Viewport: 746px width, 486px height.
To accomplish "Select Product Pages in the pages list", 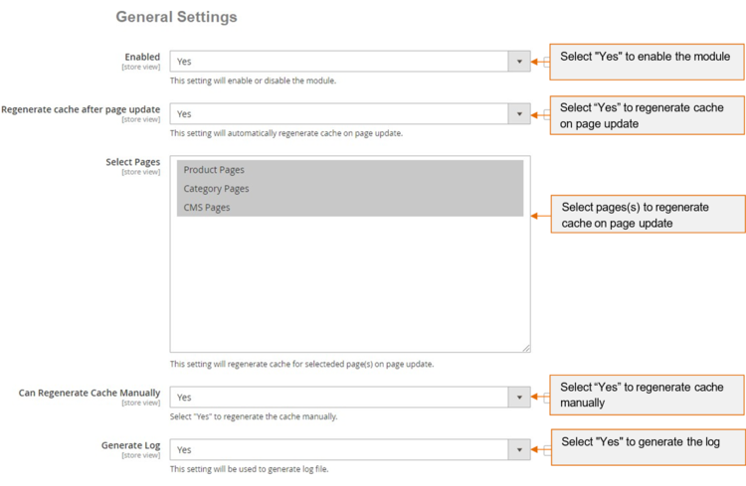I will (x=214, y=170).
